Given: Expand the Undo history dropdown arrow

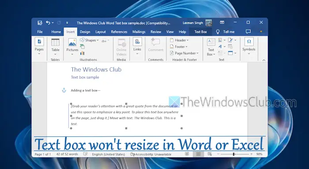Looking at the screenshot, I should tap(53, 23).
